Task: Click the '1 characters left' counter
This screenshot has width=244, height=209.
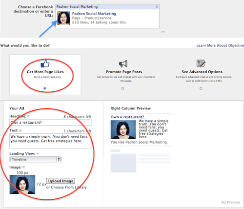Action: click(78, 131)
